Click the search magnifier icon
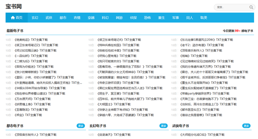This screenshot has height=139, width=258. point(251,7)
